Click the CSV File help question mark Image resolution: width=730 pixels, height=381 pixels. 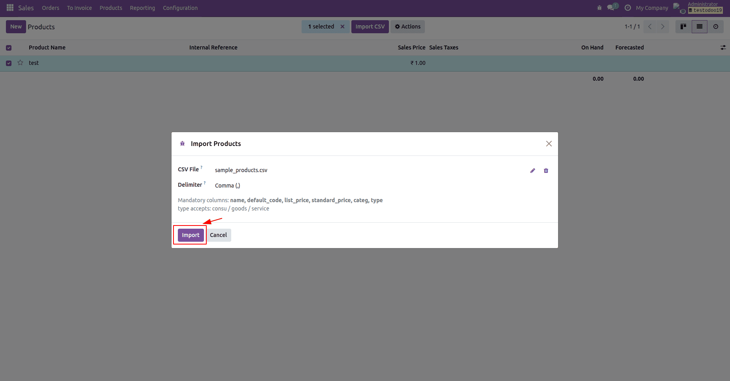(x=202, y=167)
